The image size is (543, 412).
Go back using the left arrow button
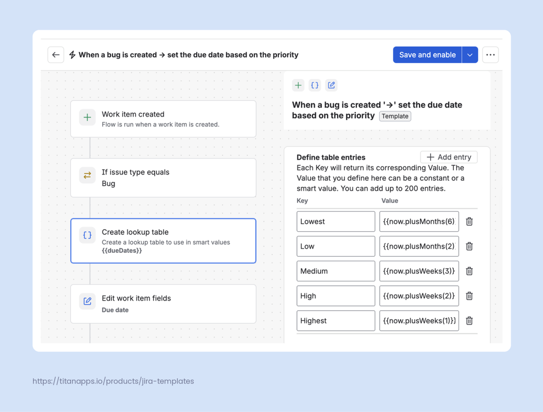coord(56,55)
